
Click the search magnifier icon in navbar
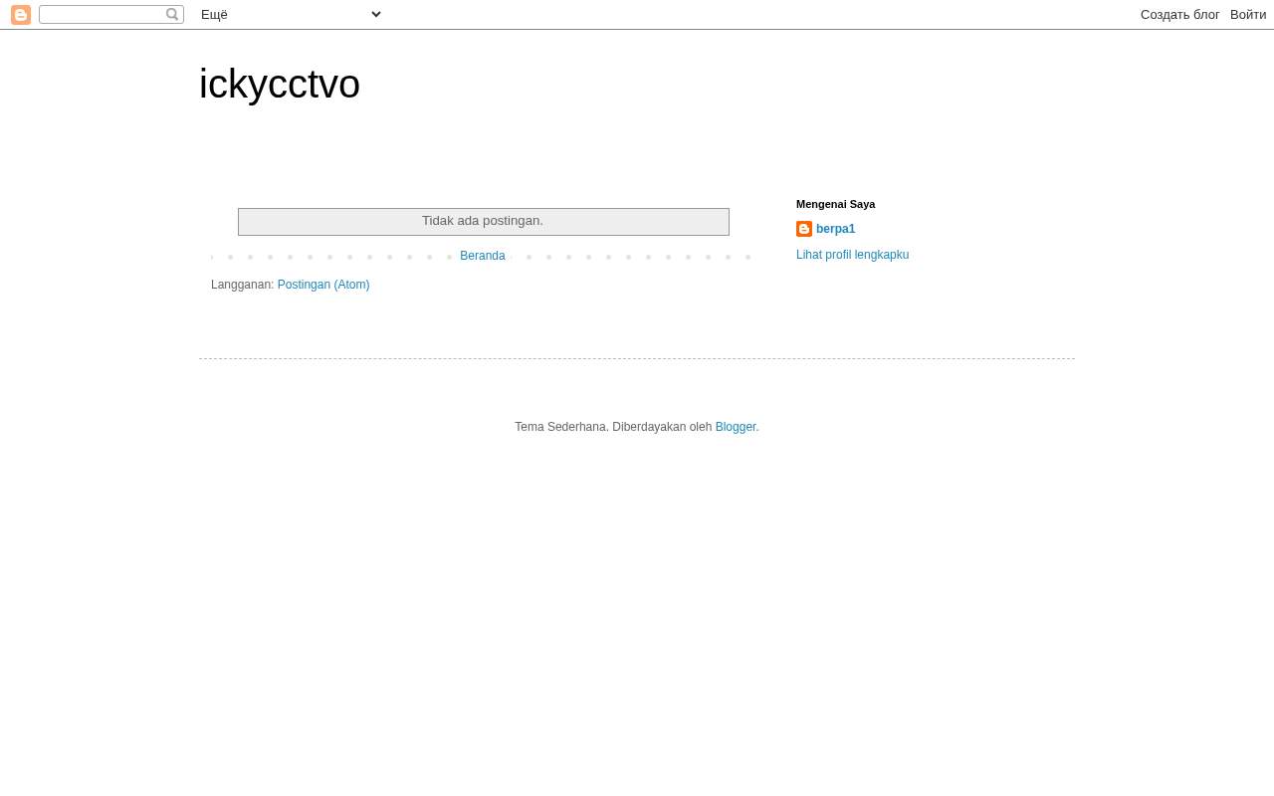(172, 14)
